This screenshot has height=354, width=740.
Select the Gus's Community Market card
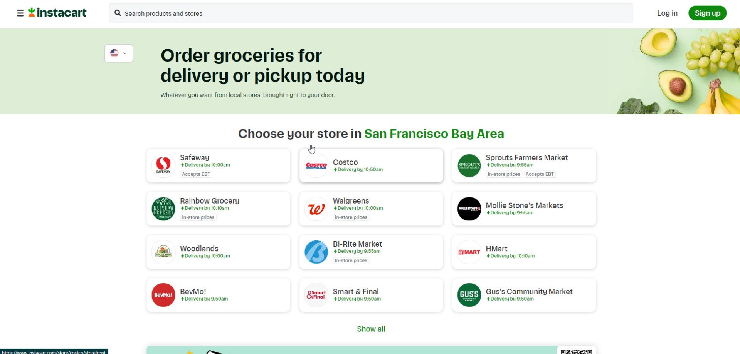tap(523, 295)
